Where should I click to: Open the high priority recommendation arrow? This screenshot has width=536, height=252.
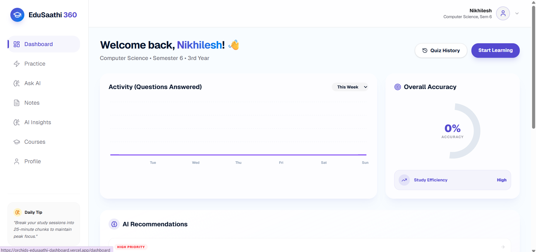tap(503, 247)
